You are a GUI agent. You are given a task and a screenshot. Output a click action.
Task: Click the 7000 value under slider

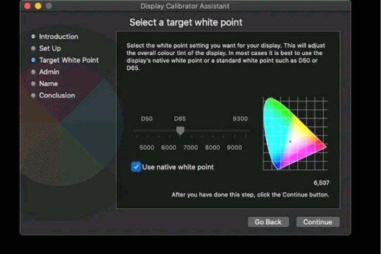[x=190, y=148]
